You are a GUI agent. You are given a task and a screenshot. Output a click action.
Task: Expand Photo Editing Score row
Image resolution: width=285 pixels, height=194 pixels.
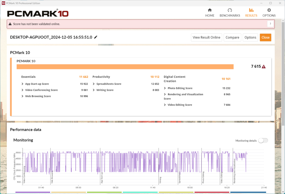click(x=165, y=88)
